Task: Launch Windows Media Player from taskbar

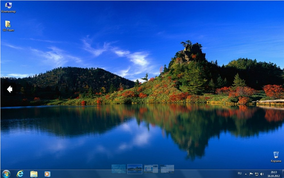Action: [x=47, y=174]
